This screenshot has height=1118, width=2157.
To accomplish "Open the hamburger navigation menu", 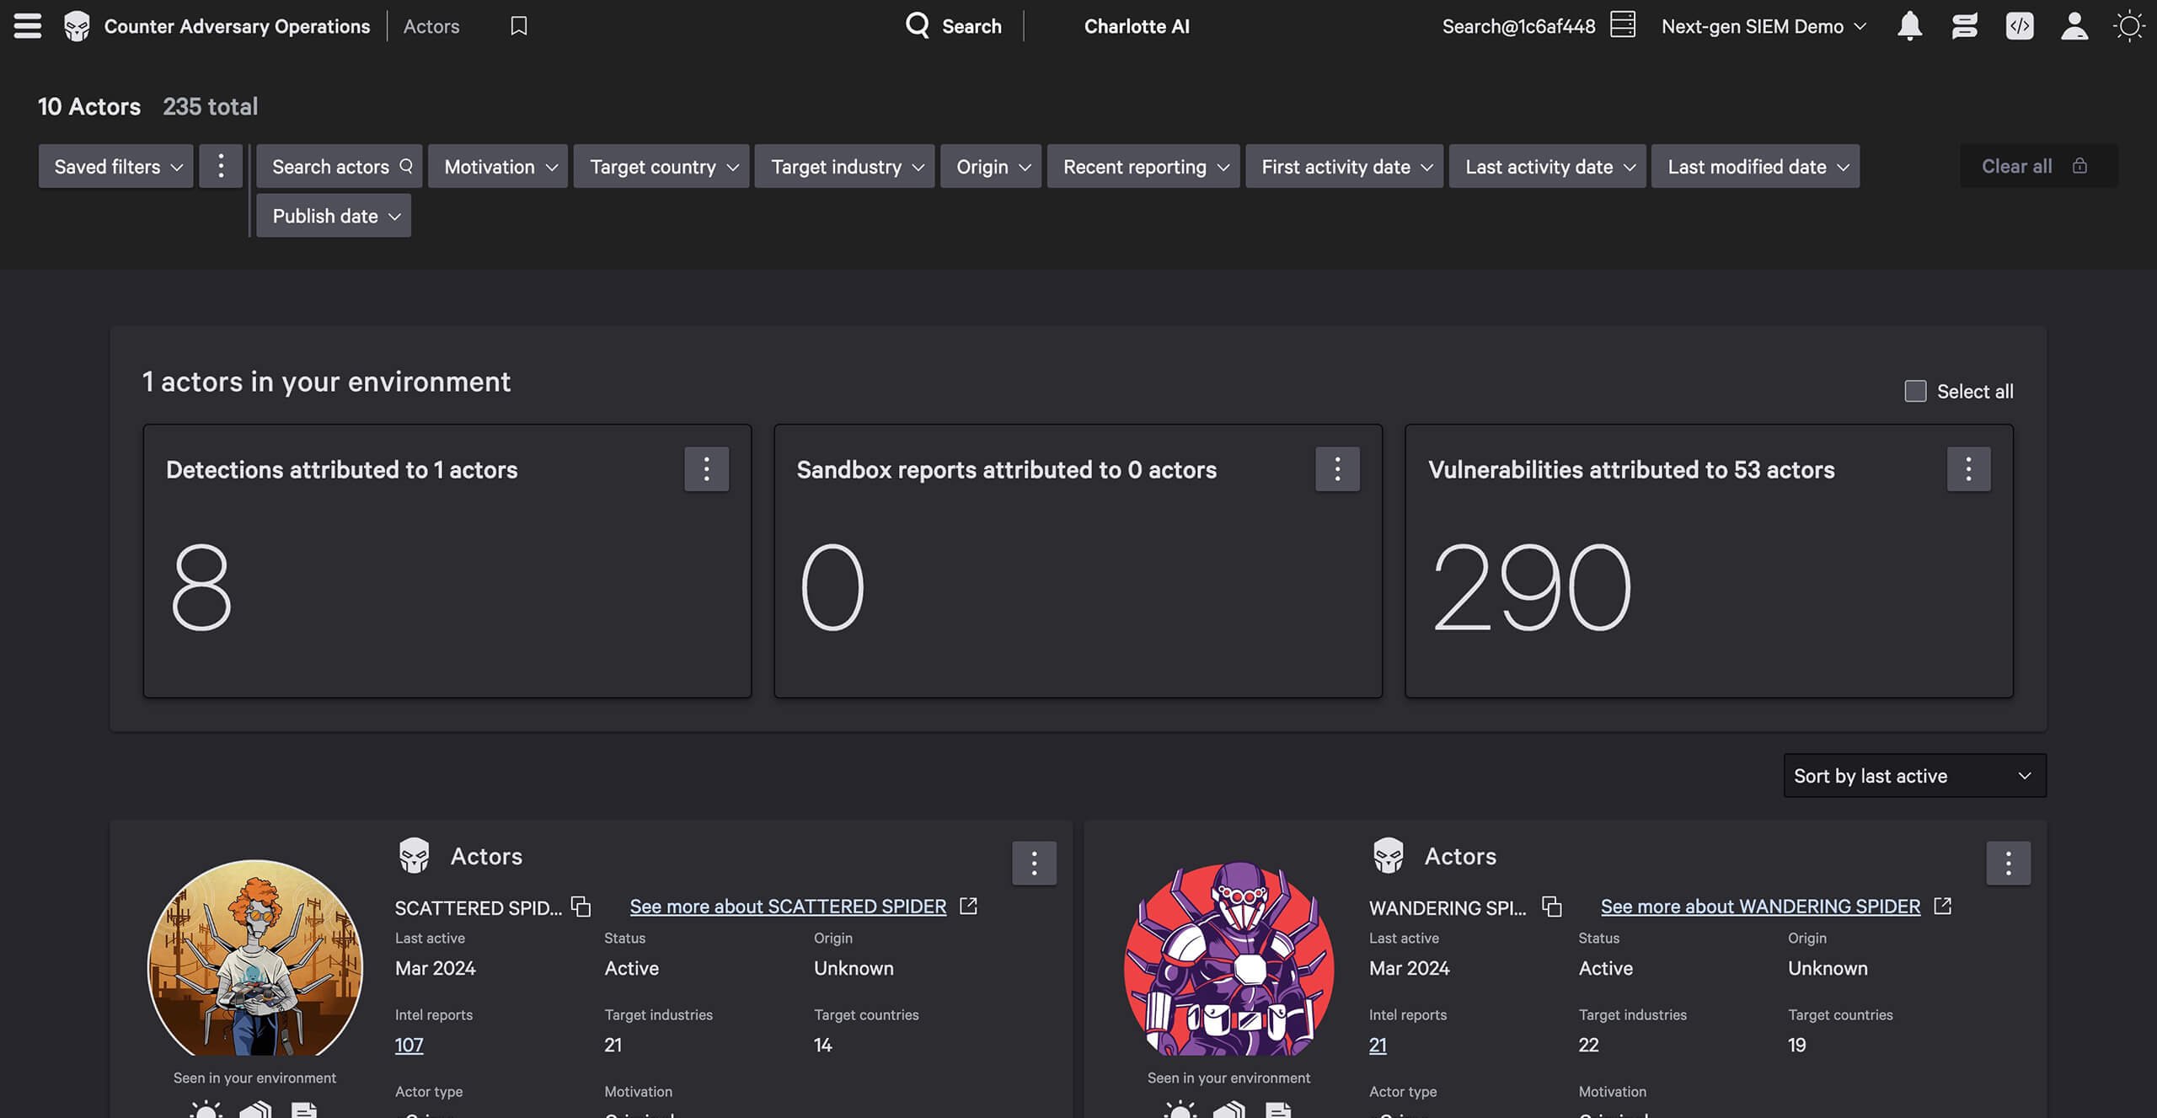I will click(x=27, y=26).
